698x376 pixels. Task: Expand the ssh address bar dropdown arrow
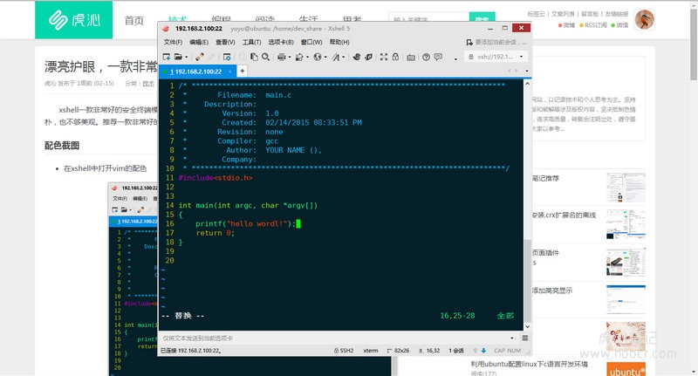(521, 57)
